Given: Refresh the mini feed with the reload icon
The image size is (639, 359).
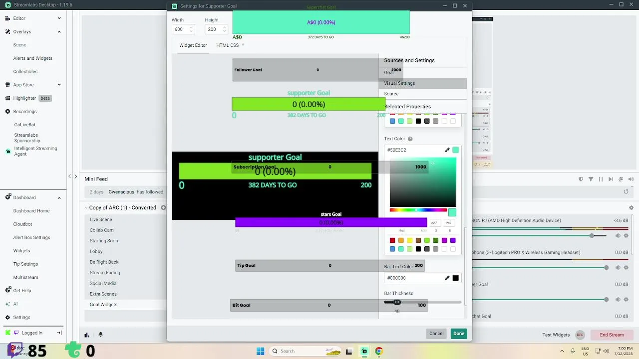Looking at the screenshot, I should click(x=626, y=191).
